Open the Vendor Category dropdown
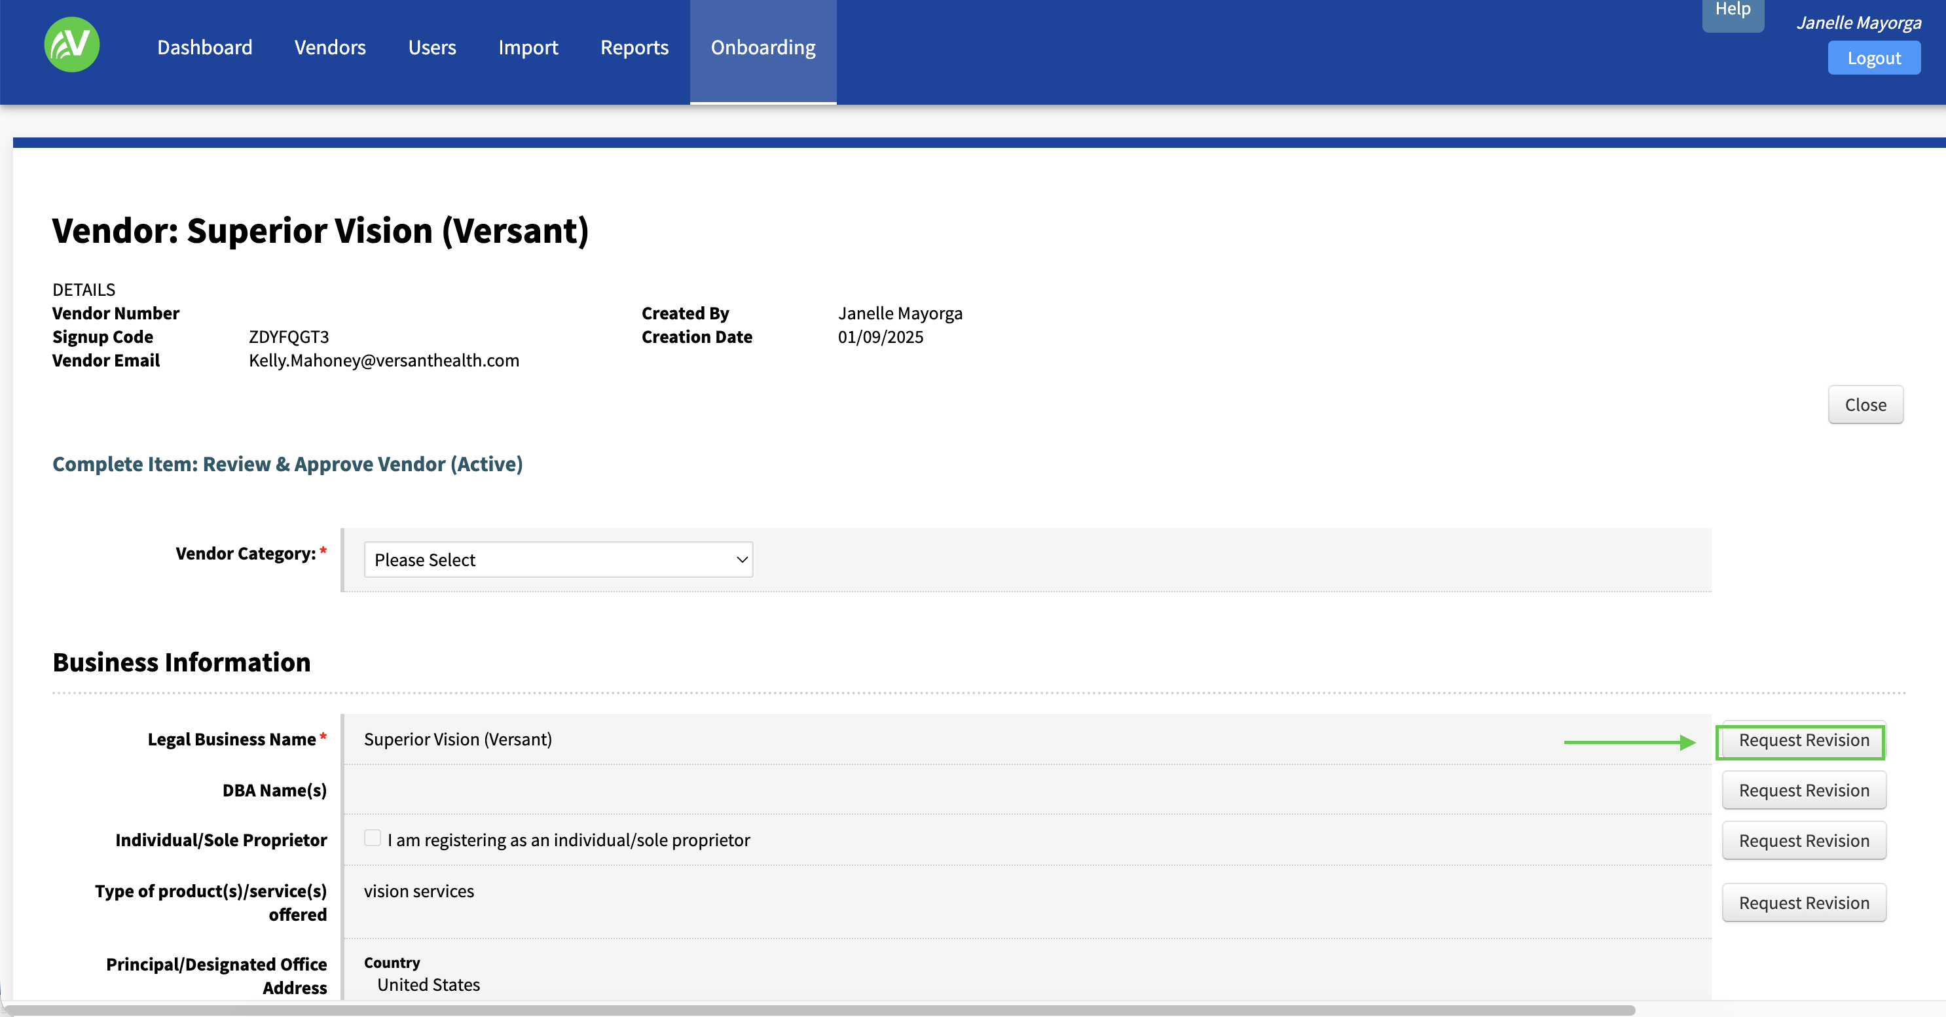This screenshot has width=1946, height=1017. 559,560
